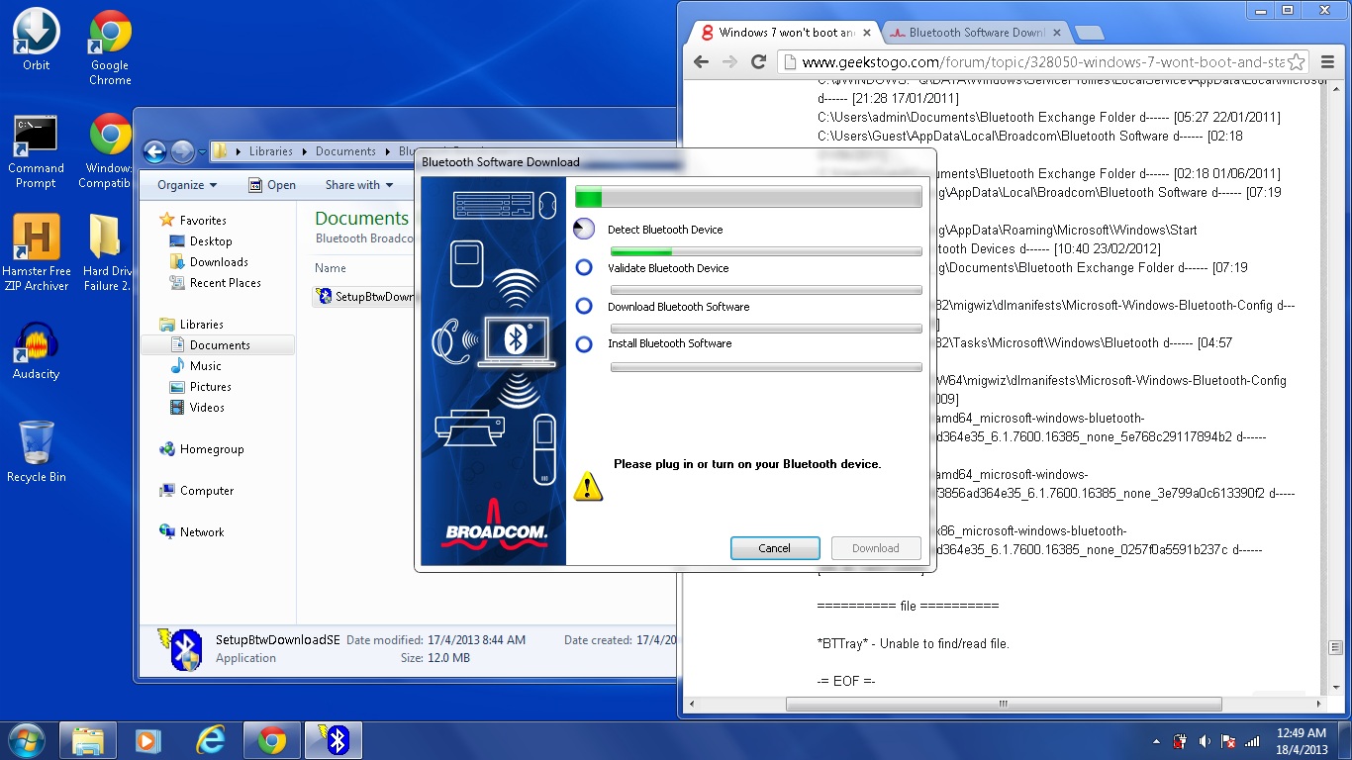Click Chrome's forward navigation arrow
This screenshot has width=1352, height=760.
[730, 61]
